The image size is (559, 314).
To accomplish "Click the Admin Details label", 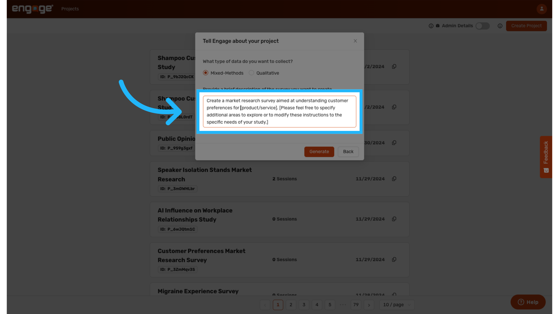I will click(457, 26).
